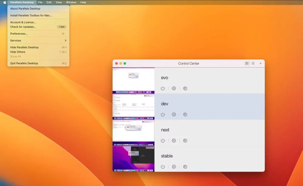
Task: Expand the Services submenu
Action: tap(38, 41)
